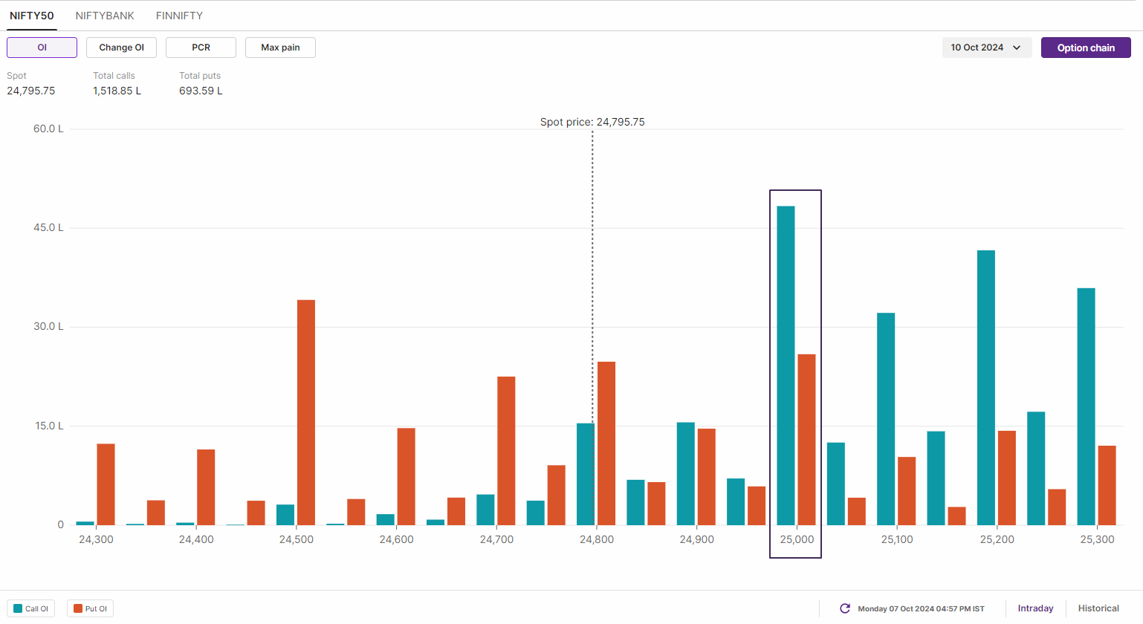Screen dimensions: 1143x624
Task: Click the 24,400 strike put OI bar
Action: pyautogui.click(x=206, y=487)
